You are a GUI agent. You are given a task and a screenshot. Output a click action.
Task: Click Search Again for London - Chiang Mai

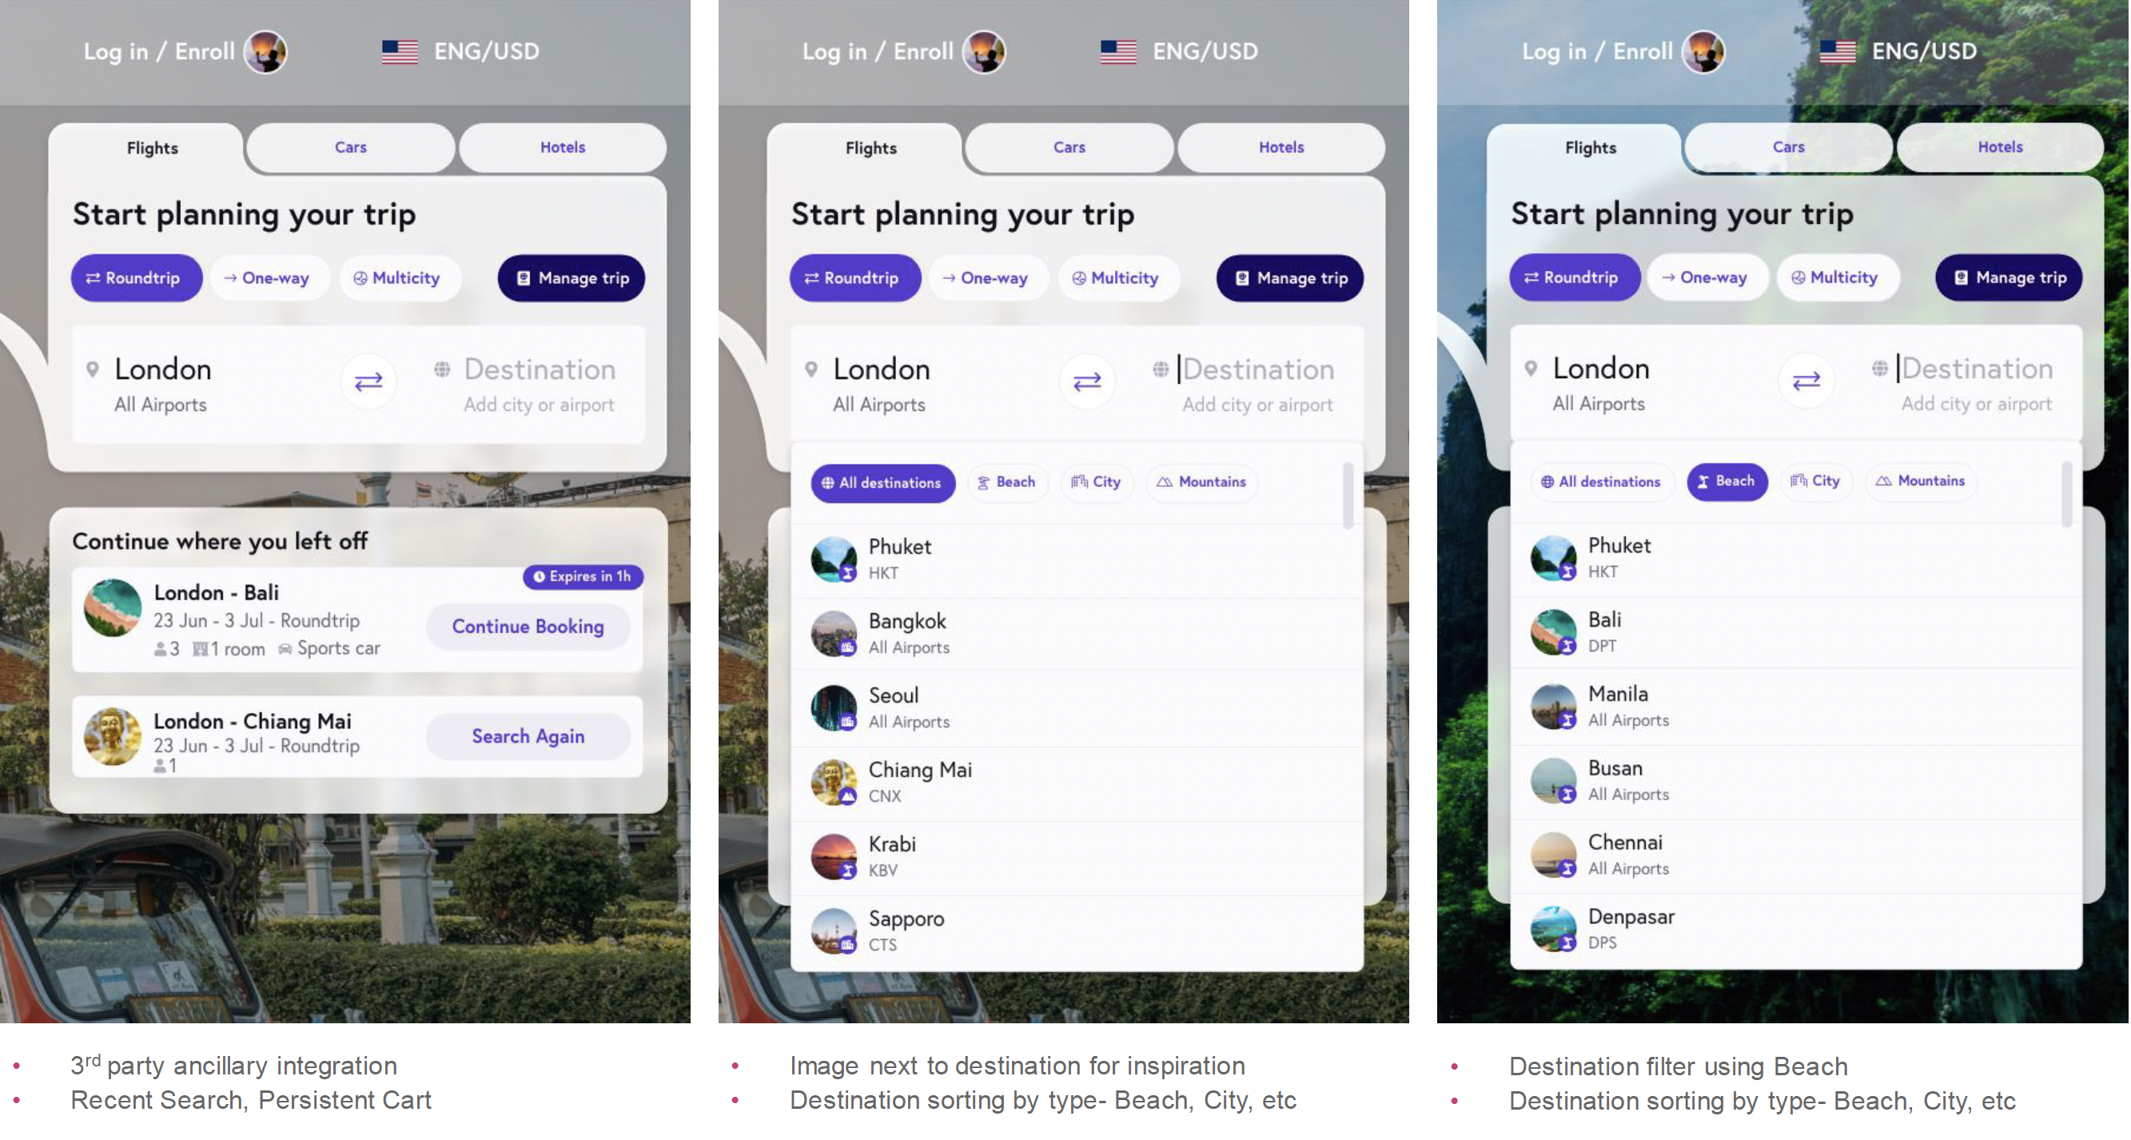[528, 736]
